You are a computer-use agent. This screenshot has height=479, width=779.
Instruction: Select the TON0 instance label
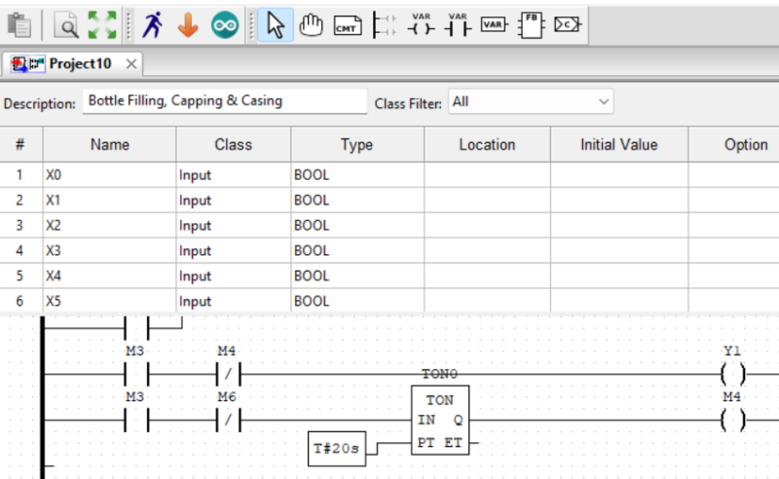click(440, 374)
